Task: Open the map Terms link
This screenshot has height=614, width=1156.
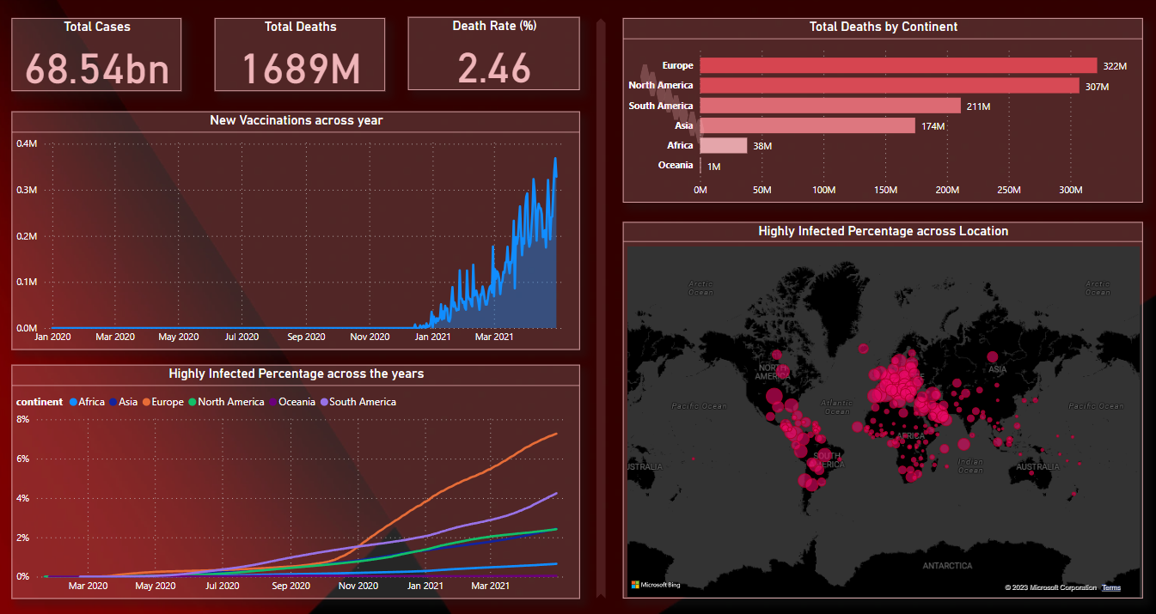Action: click(1110, 587)
